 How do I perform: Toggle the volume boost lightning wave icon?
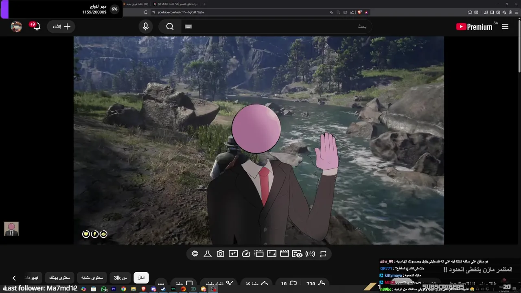point(310,254)
